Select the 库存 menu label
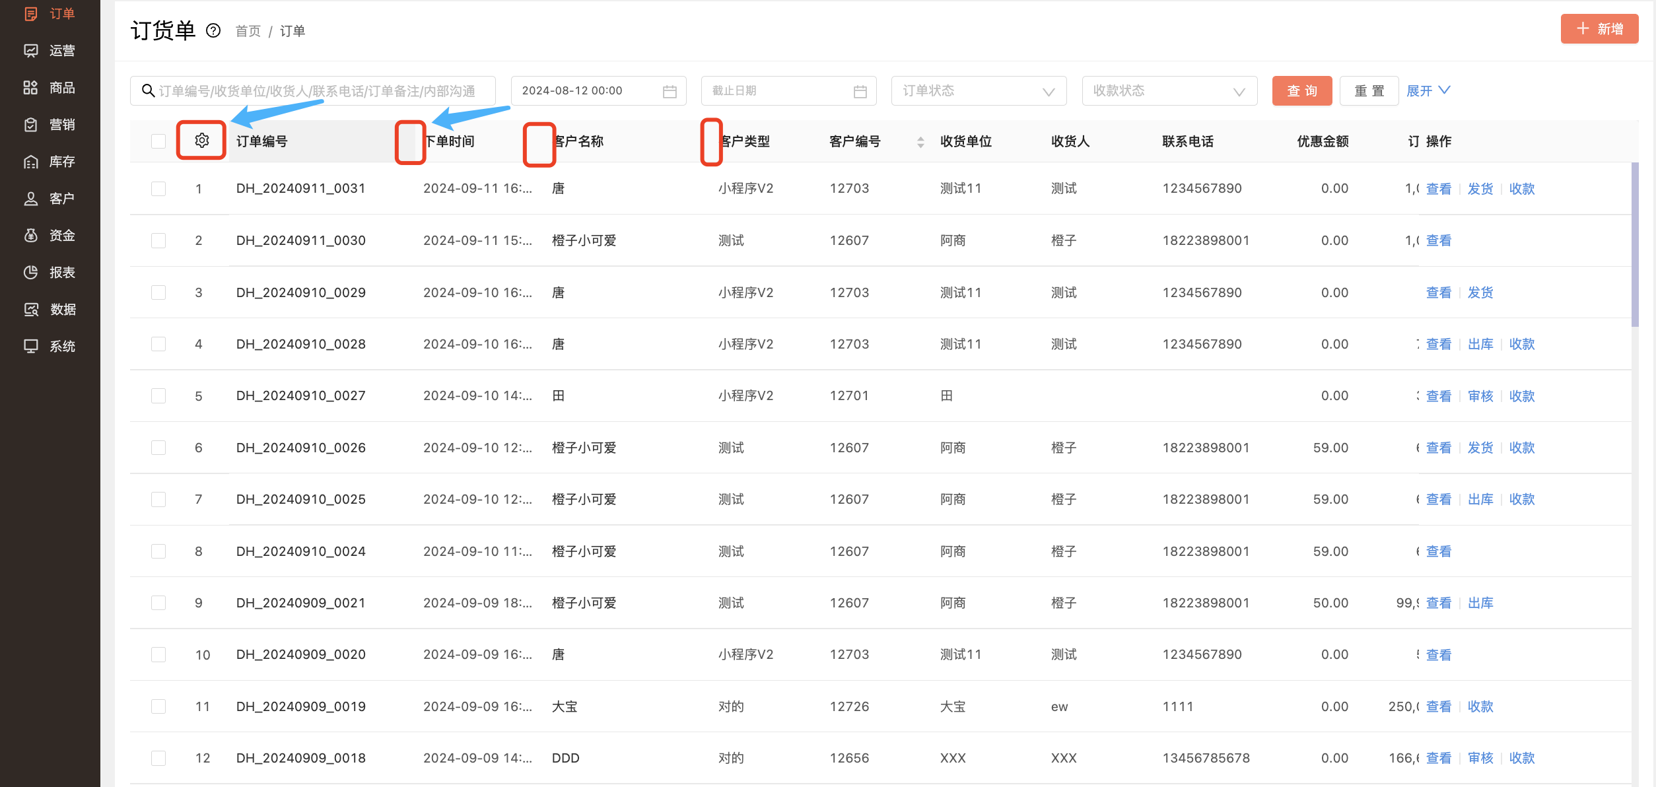 coord(62,162)
